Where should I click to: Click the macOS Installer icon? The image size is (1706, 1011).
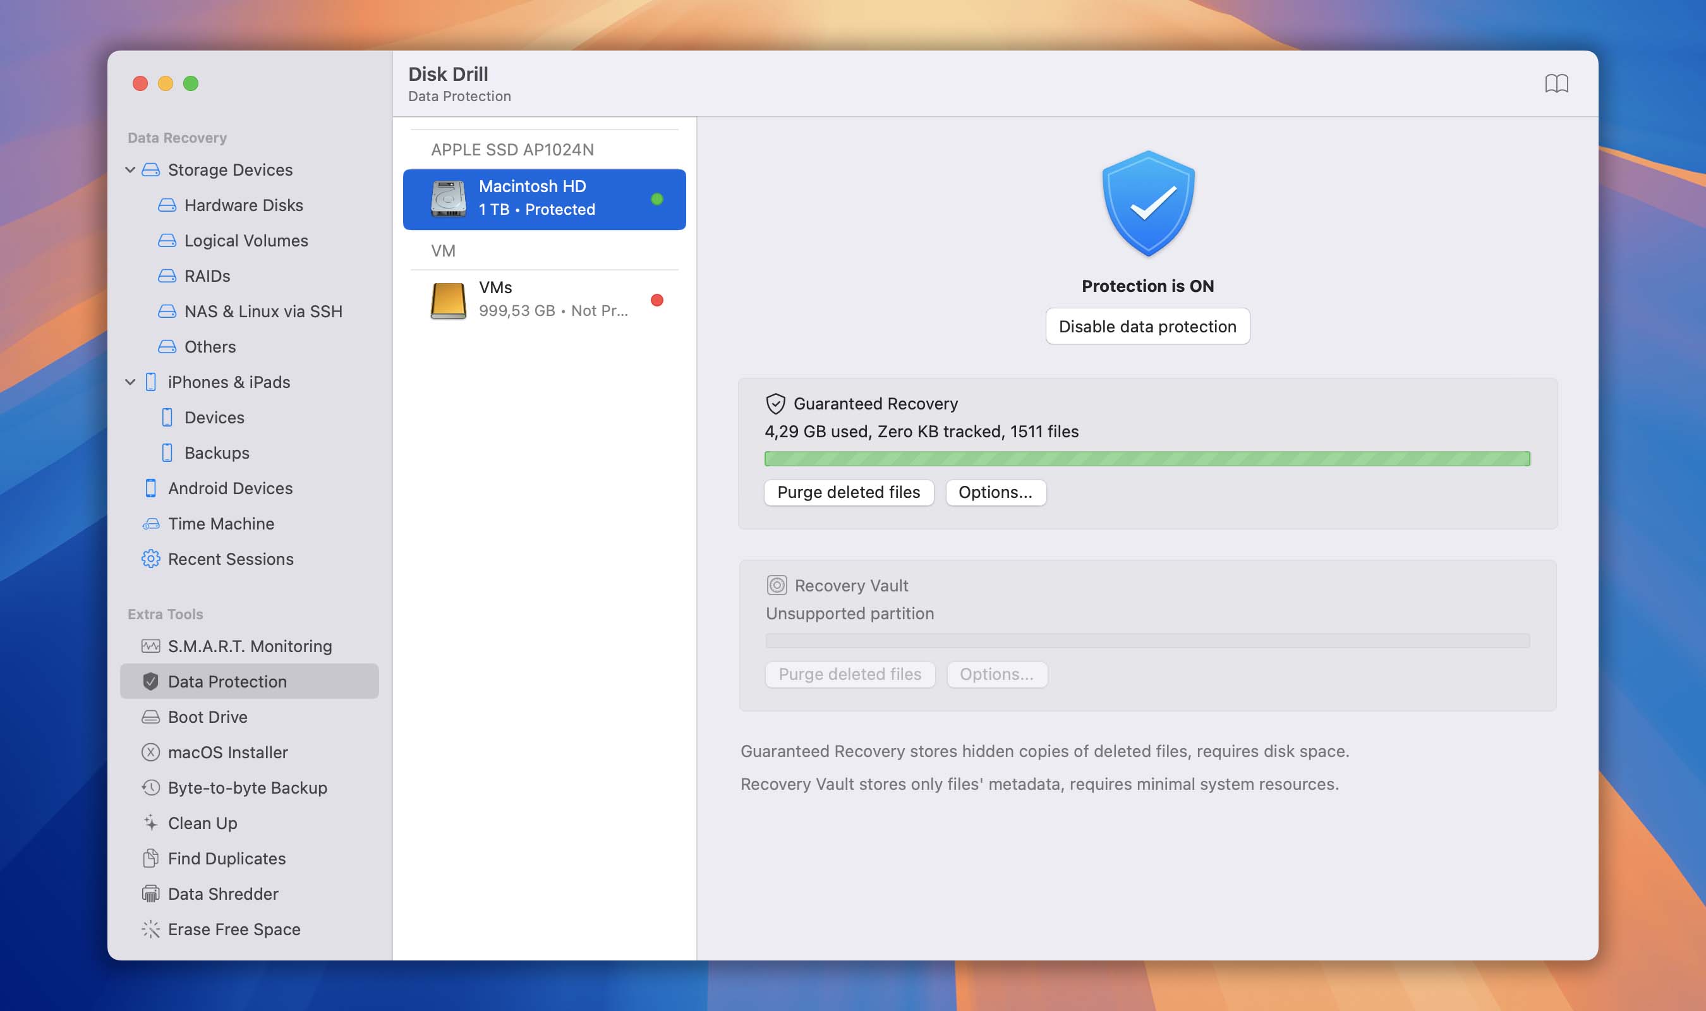click(150, 753)
